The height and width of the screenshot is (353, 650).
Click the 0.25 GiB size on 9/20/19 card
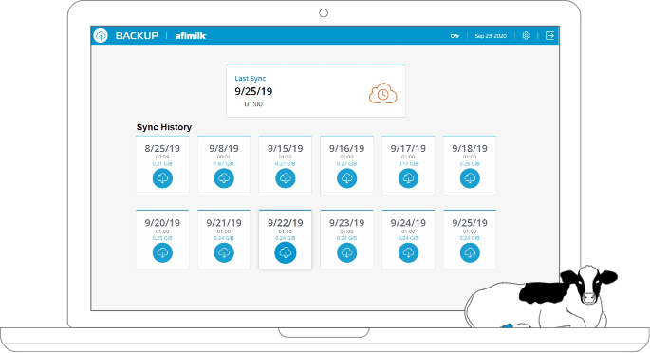click(162, 238)
